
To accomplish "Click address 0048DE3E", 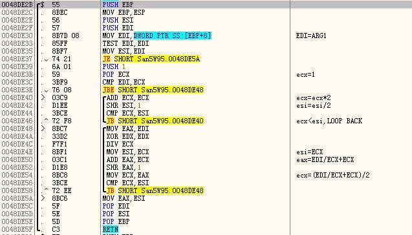I will 17,90.
